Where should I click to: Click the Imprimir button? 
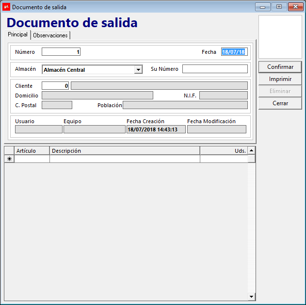(280, 79)
